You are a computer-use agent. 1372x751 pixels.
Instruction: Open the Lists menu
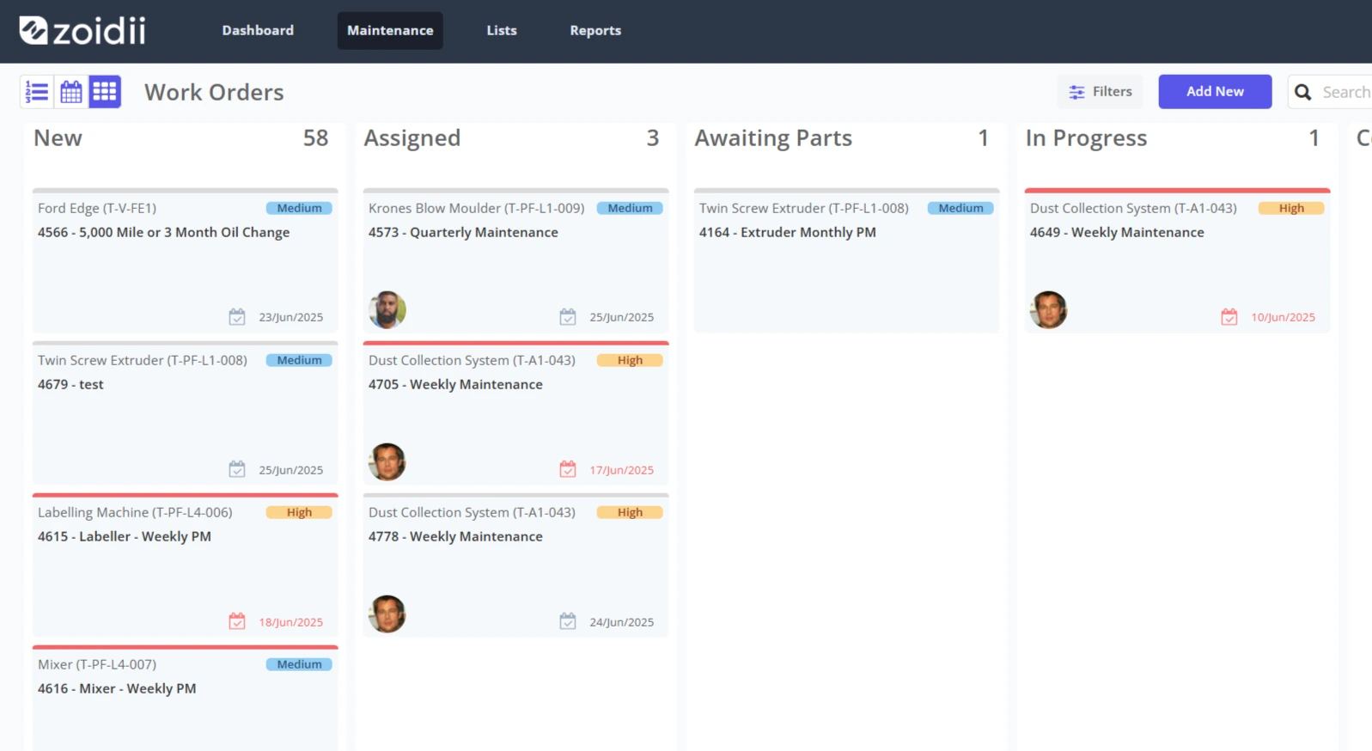tap(502, 31)
